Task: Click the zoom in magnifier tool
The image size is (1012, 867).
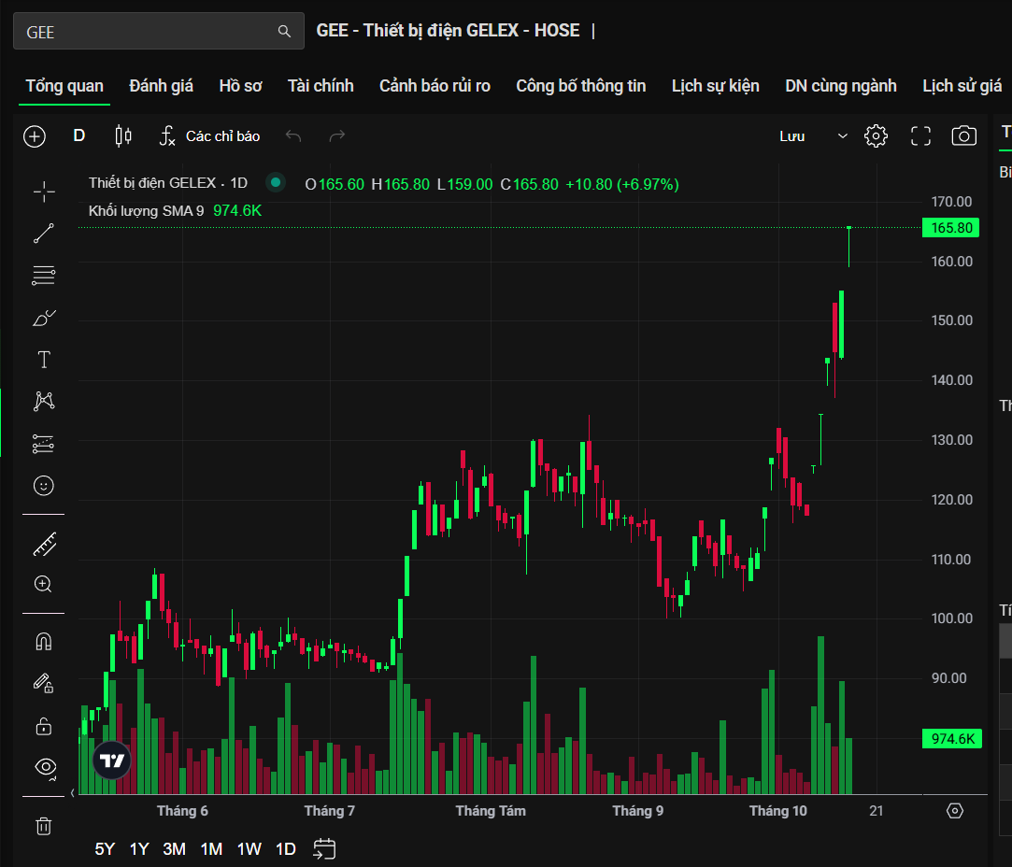Action: pos(44,585)
